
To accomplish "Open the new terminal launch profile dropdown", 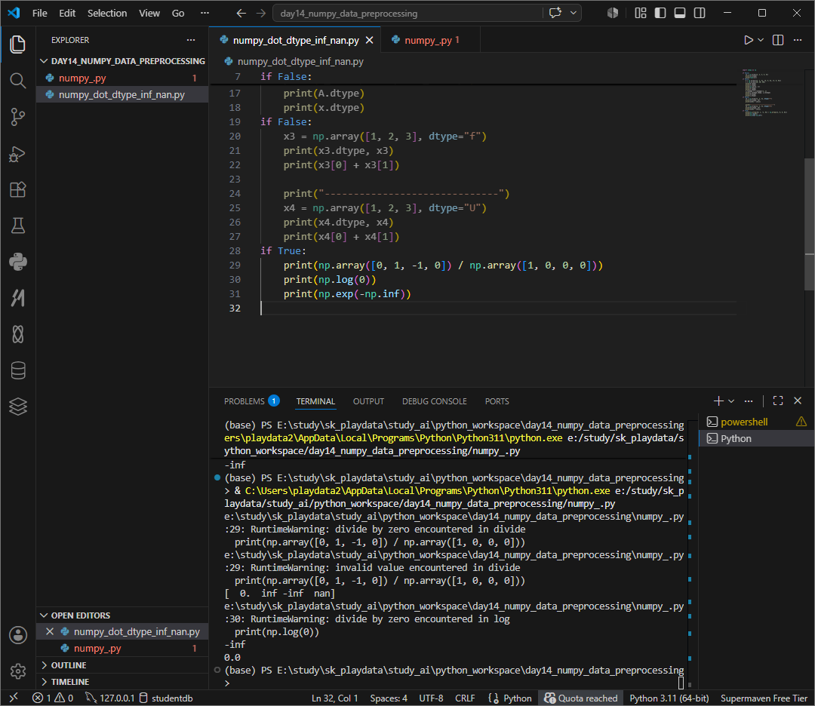I will click(x=731, y=401).
